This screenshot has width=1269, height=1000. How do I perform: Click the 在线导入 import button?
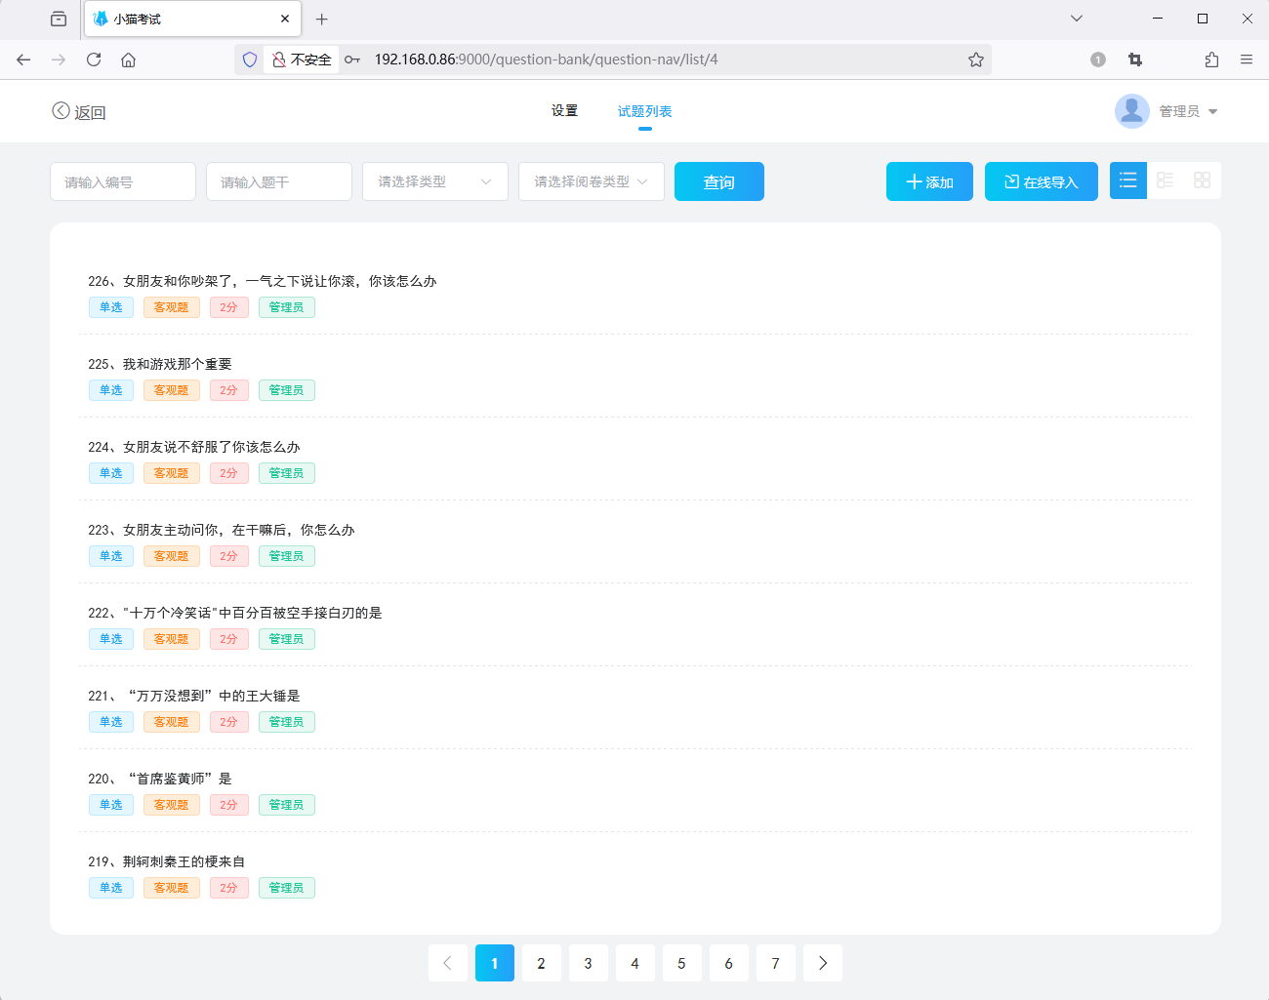(1041, 180)
